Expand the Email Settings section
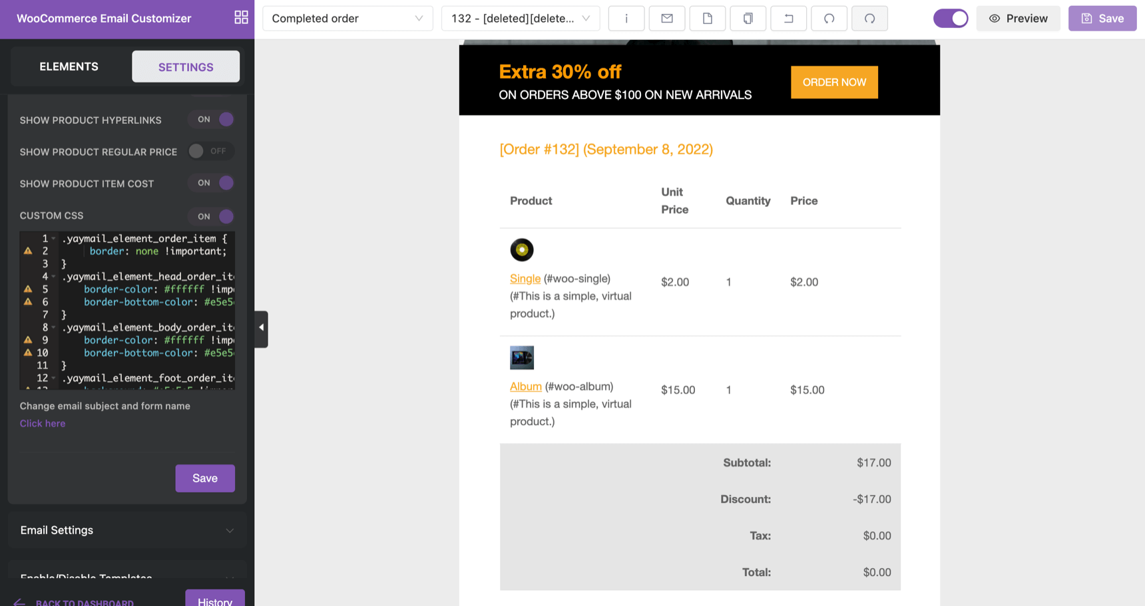The image size is (1145, 606). click(x=126, y=530)
